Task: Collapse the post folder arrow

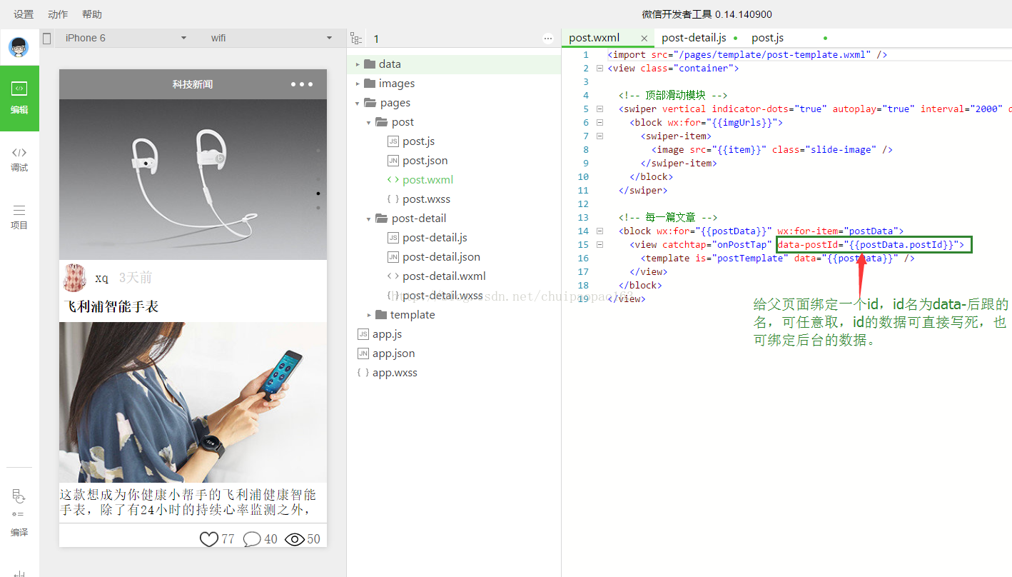Action: [369, 122]
